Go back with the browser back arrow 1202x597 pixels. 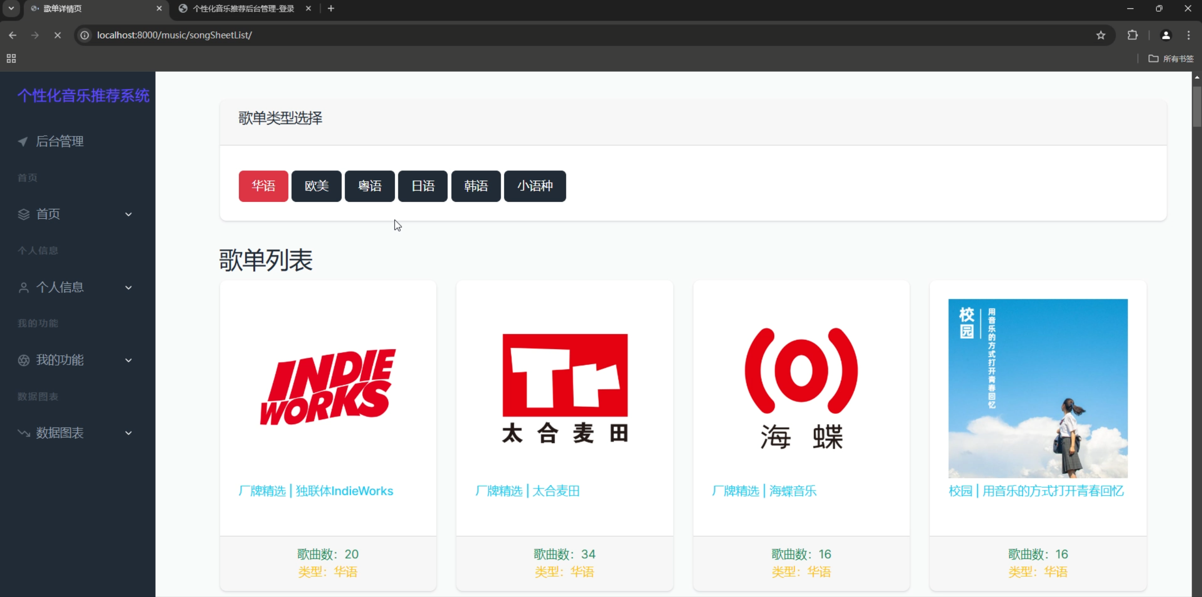(x=13, y=35)
